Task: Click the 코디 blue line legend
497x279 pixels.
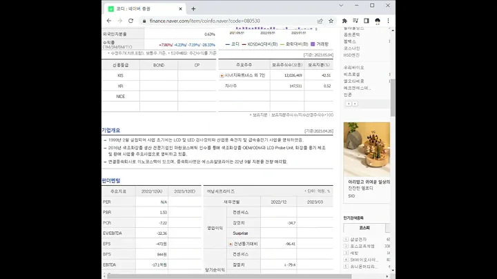Action: (233, 44)
